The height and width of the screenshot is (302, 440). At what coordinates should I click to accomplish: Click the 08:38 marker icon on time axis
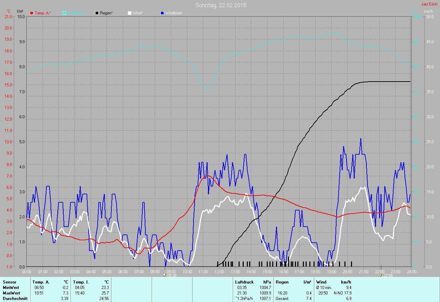(165, 275)
